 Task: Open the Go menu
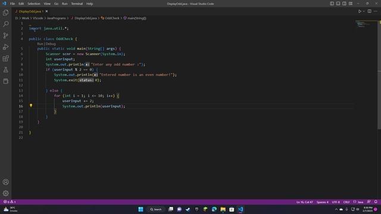click(x=56, y=4)
